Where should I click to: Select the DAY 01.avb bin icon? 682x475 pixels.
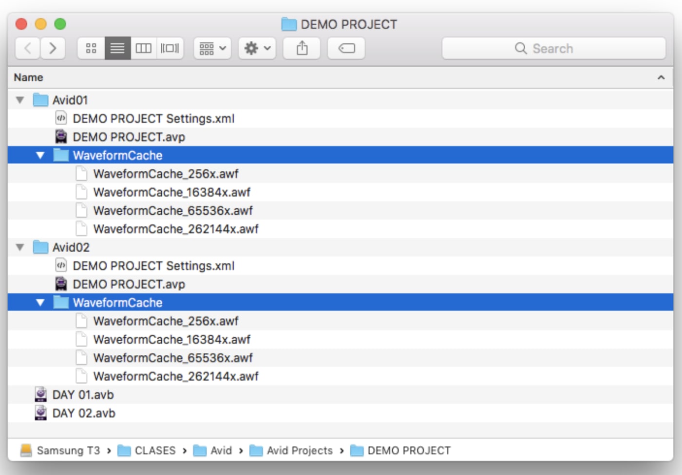[41, 395]
